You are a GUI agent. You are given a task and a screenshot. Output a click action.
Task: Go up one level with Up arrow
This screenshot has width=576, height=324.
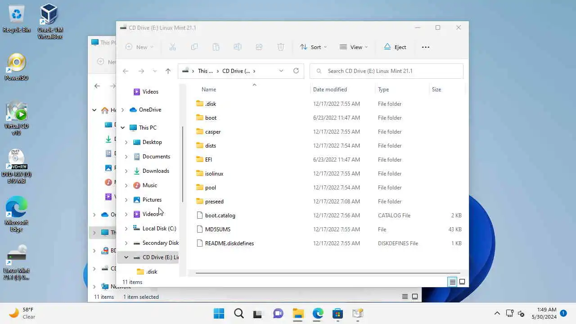click(168, 71)
